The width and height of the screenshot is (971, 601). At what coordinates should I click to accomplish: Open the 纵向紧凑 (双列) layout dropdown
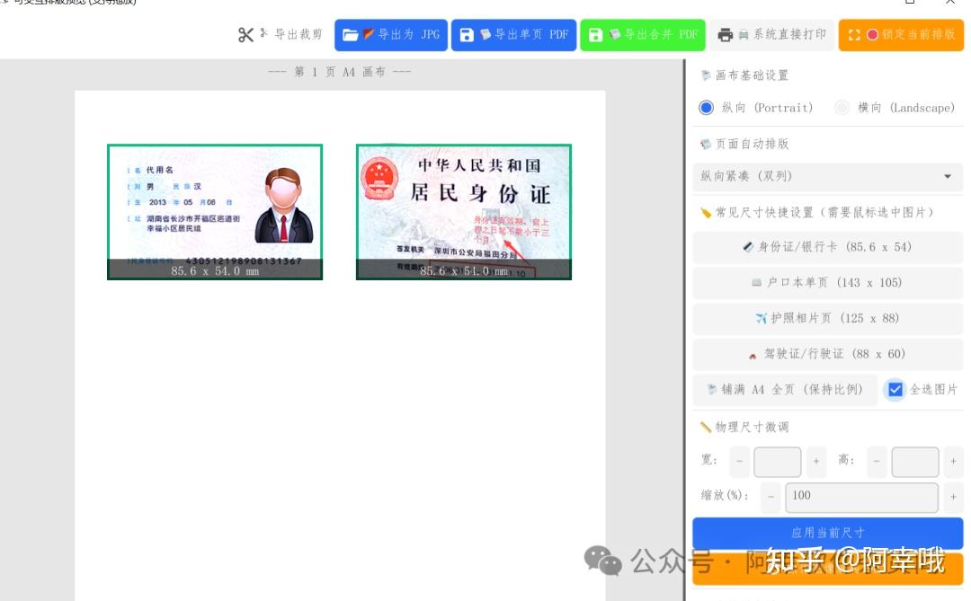pyautogui.click(x=827, y=176)
